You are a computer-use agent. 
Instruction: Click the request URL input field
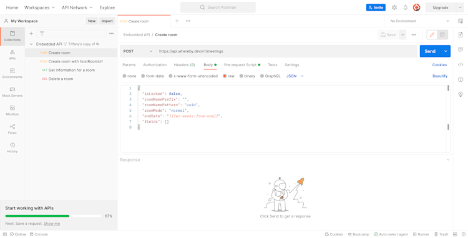click(x=286, y=51)
